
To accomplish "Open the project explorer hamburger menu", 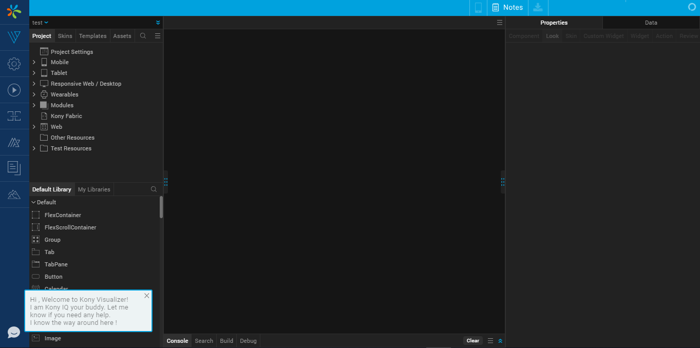I will click(158, 36).
